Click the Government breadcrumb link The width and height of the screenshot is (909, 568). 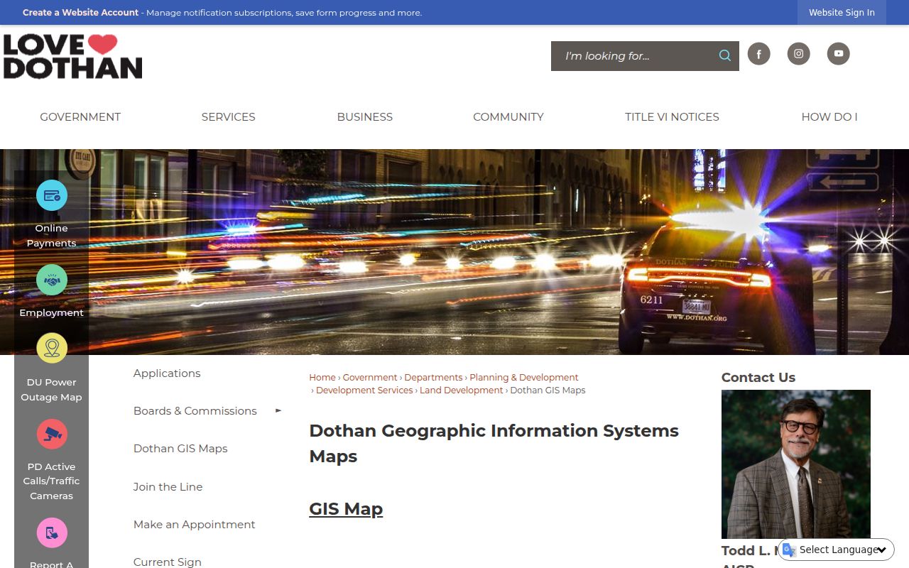pos(370,378)
